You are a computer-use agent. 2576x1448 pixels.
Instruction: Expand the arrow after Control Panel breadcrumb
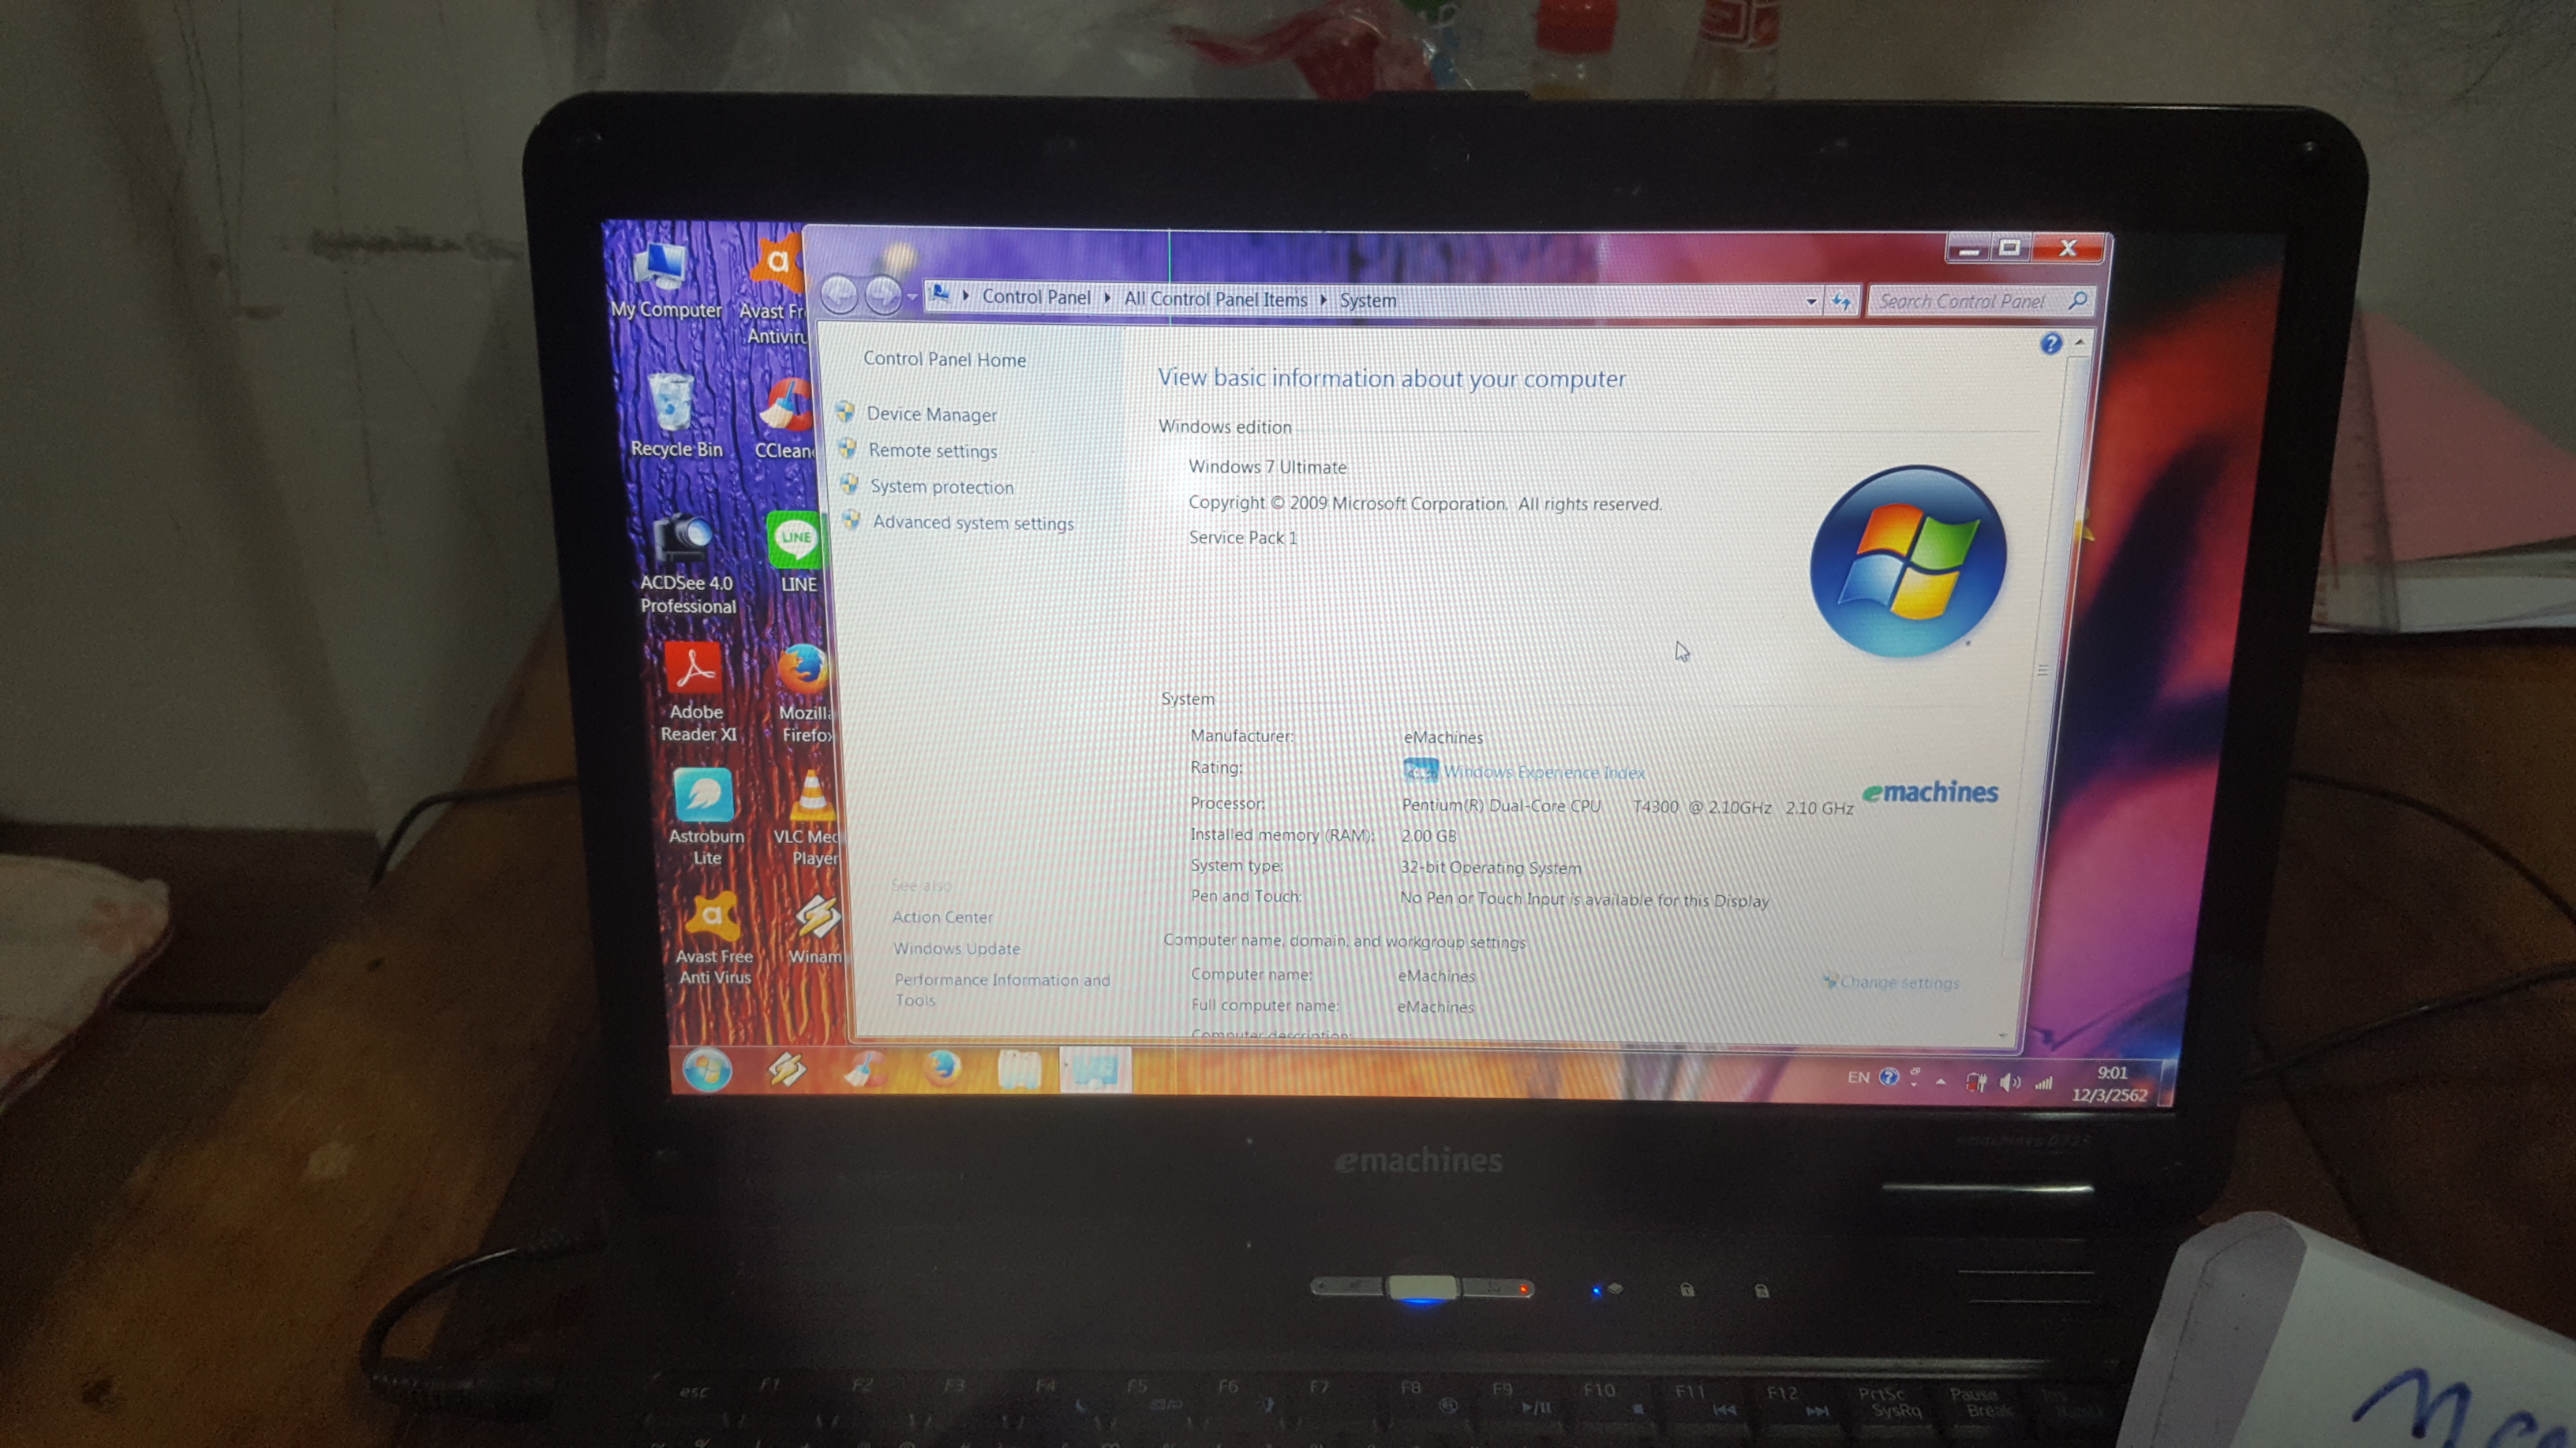pyautogui.click(x=1107, y=298)
